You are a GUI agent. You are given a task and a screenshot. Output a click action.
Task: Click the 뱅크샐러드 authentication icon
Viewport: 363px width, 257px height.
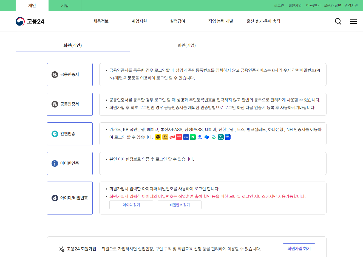(x=214, y=137)
